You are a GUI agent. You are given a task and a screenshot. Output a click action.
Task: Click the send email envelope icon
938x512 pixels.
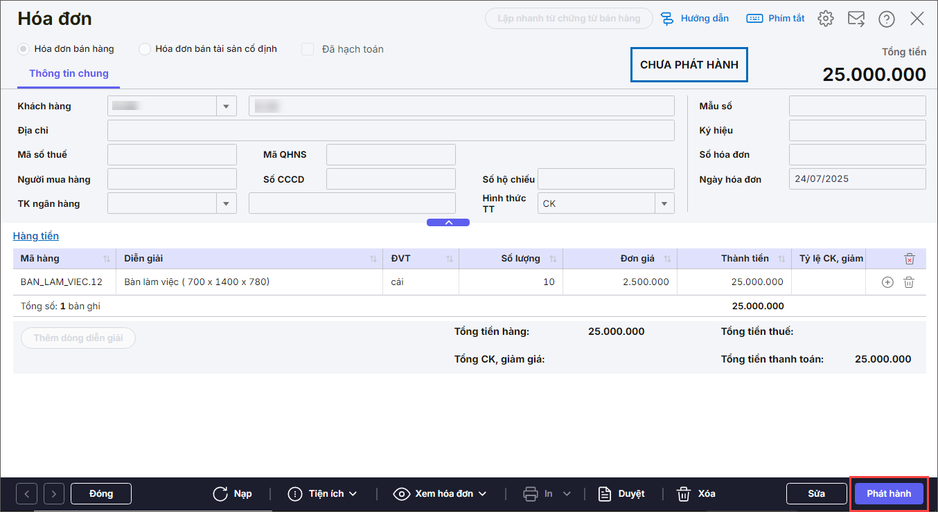click(856, 19)
